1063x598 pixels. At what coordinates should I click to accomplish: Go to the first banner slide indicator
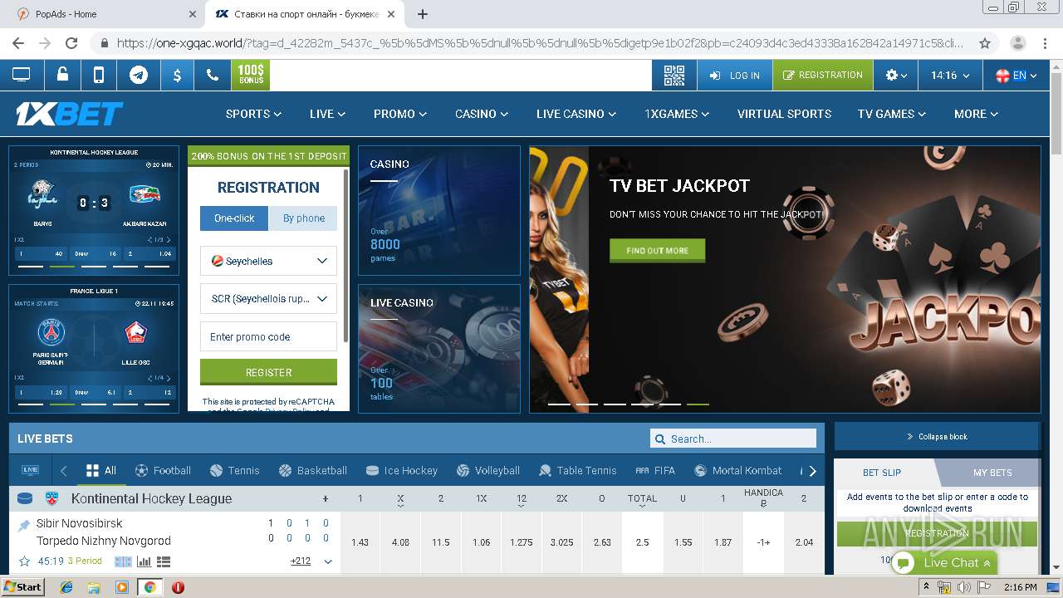tap(559, 404)
